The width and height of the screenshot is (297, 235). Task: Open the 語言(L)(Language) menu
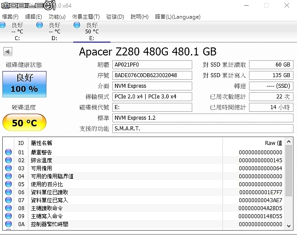pyautogui.click(x=178, y=17)
